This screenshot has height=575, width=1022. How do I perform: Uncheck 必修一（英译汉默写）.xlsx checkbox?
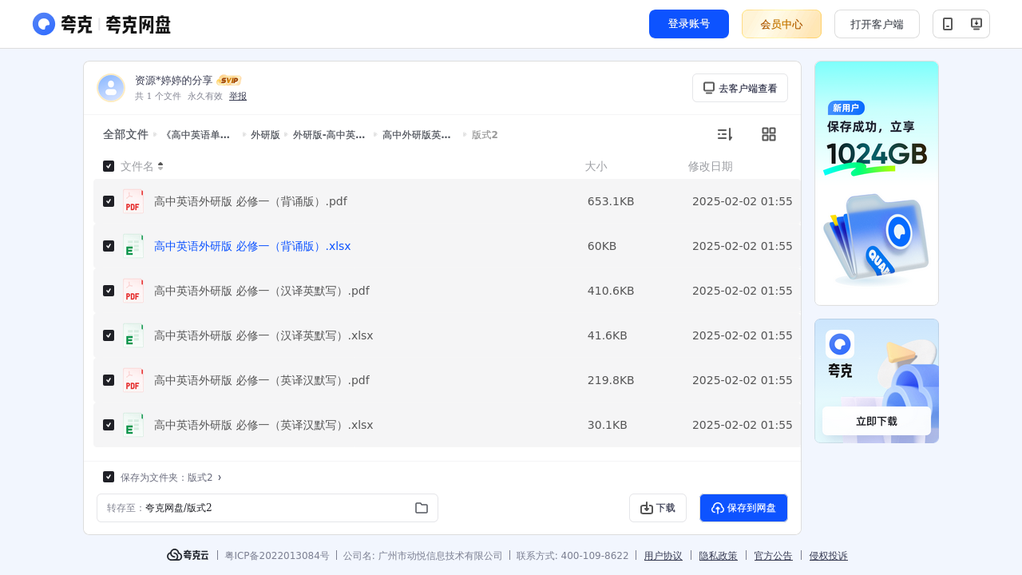click(x=109, y=425)
